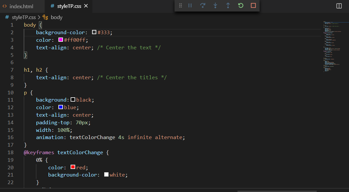
Task: Click the Step Over debug icon
Action: [x=203, y=6]
